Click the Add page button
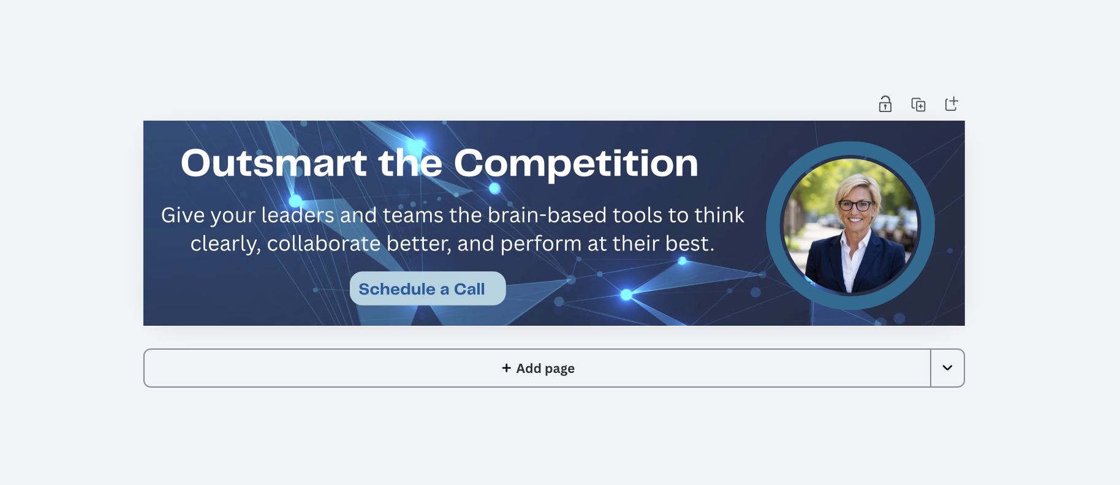 coord(537,368)
